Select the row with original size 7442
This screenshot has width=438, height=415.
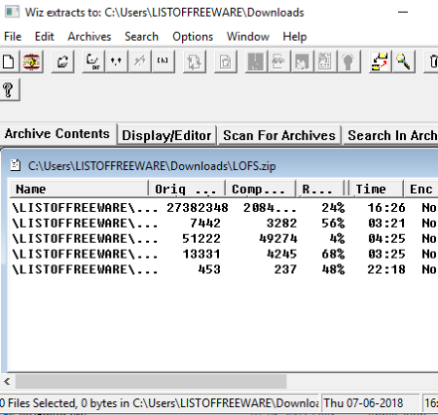click(224, 224)
